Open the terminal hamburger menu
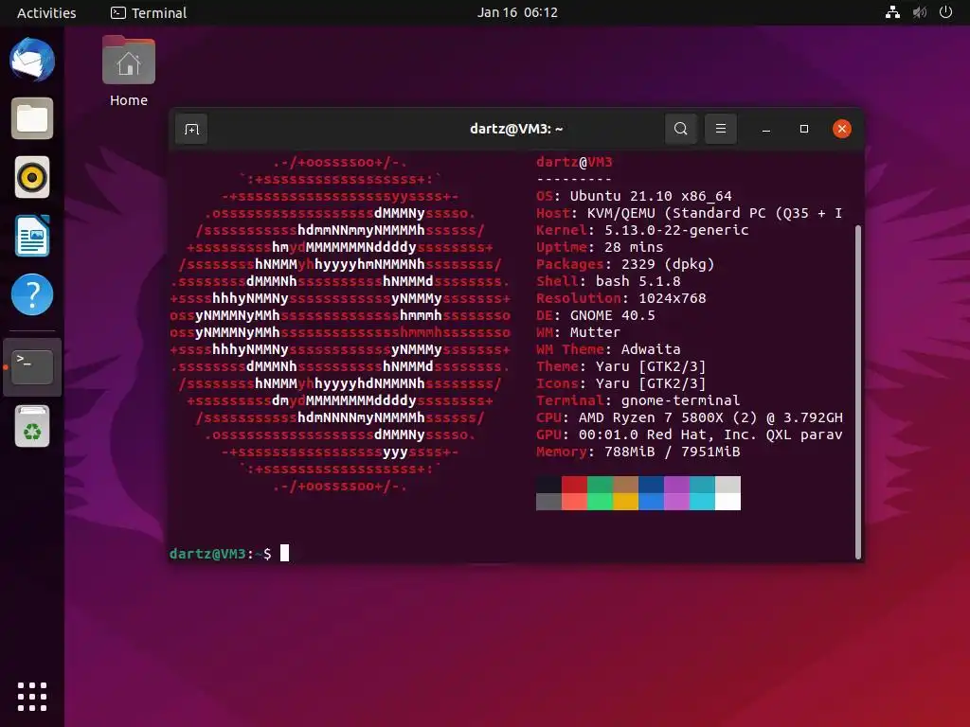Viewport: 970px width, 727px height. (x=721, y=129)
